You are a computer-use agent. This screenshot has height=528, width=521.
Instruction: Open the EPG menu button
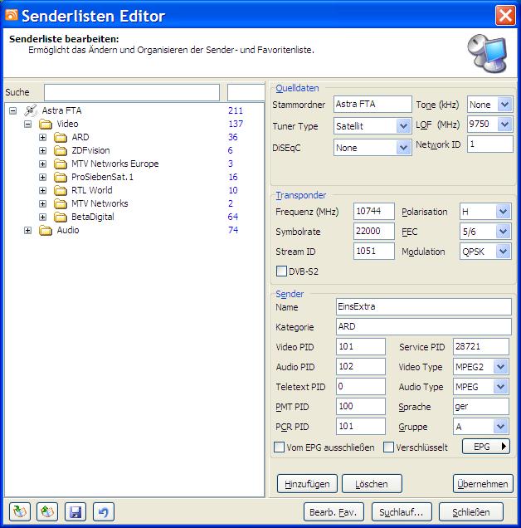(485, 447)
